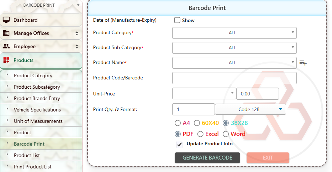332x172 pixels.
Task: Click the arrow bullet beside Product Category
Action: point(7,75)
